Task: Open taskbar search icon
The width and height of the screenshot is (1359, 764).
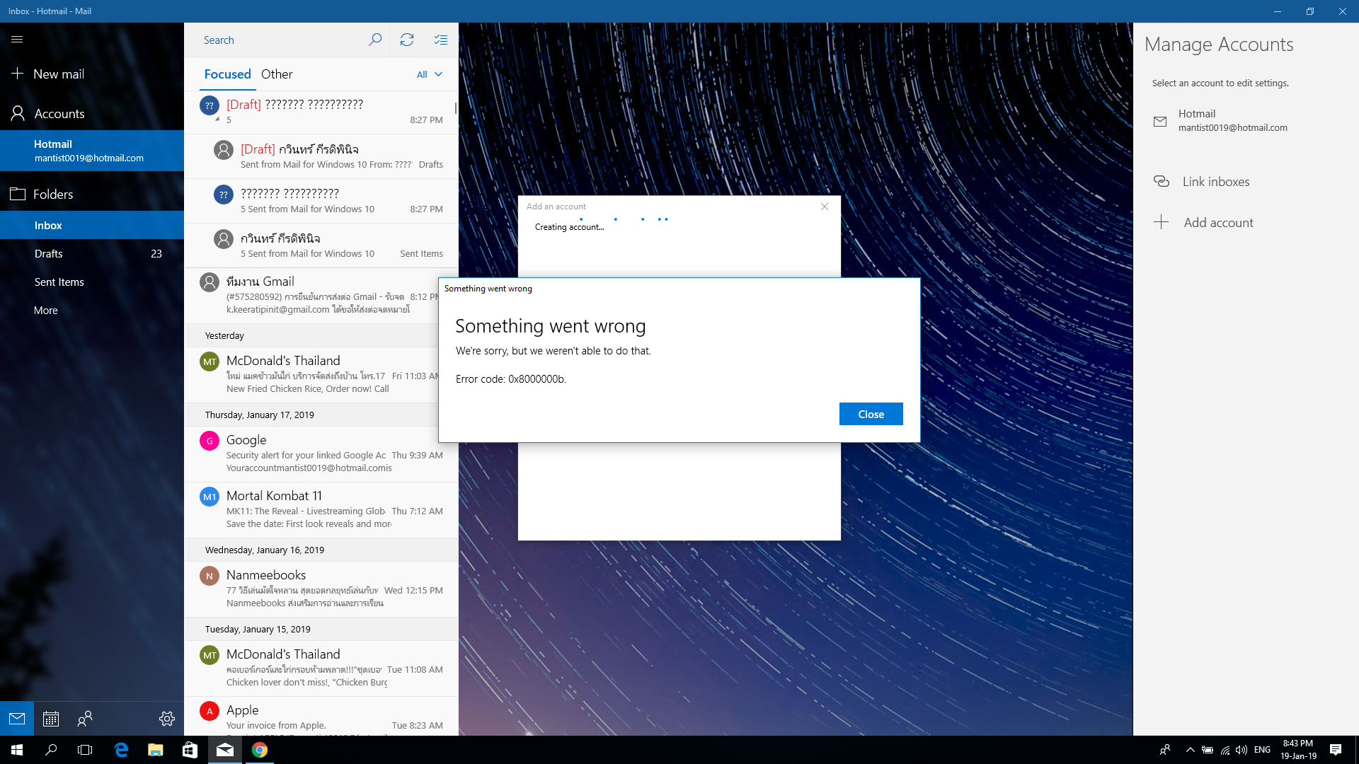Action: pyautogui.click(x=51, y=750)
